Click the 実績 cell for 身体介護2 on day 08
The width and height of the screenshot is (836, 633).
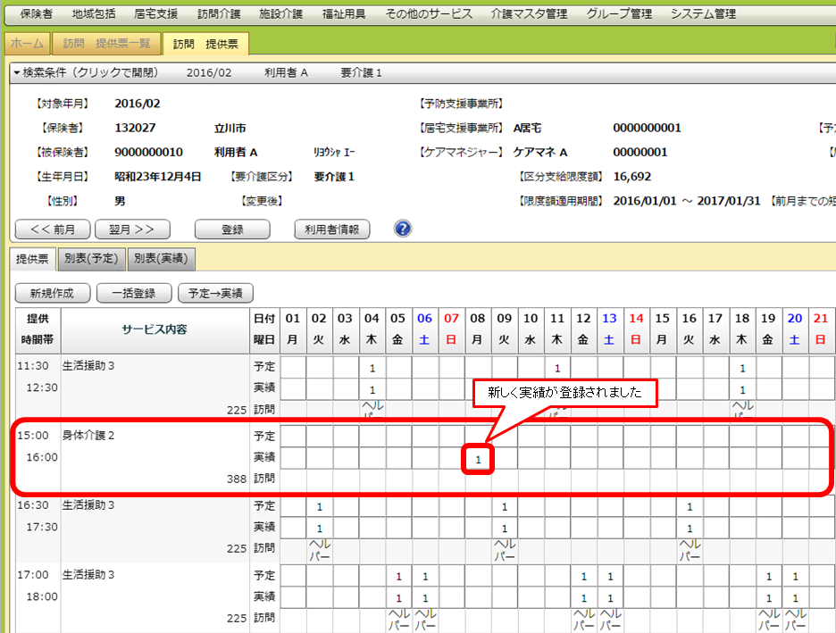tap(479, 459)
